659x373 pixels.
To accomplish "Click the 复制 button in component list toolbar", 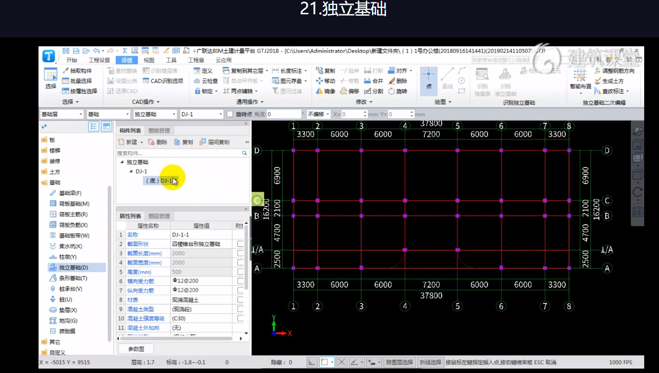I will coord(184,142).
